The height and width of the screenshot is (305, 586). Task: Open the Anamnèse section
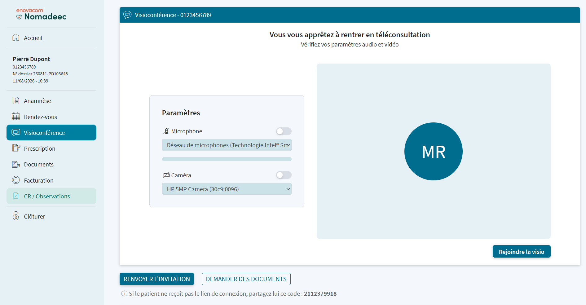pyautogui.click(x=51, y=101)
